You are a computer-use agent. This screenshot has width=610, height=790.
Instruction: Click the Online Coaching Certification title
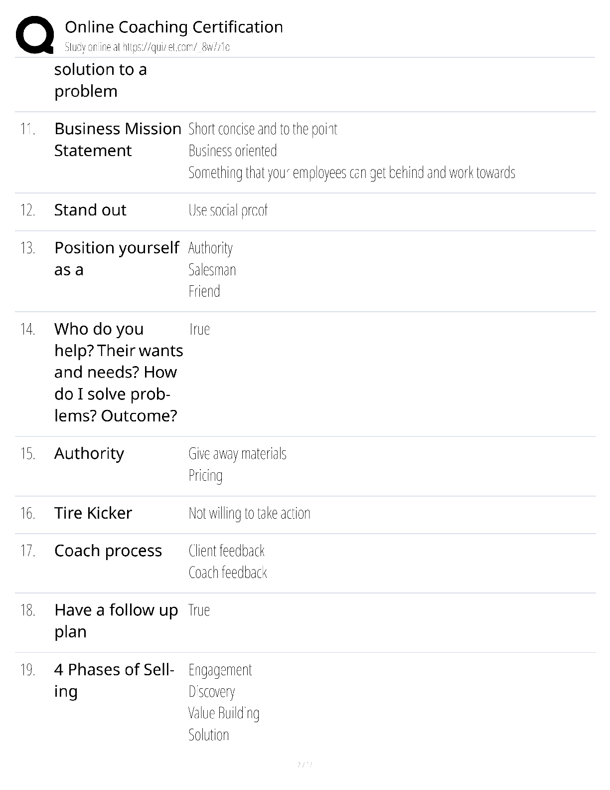pos(174,27)
